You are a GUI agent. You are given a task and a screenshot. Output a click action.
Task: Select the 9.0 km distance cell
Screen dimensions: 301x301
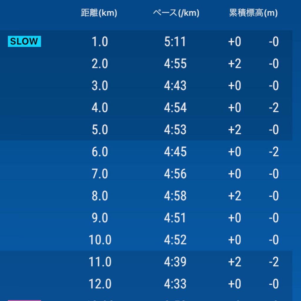pyautogui.click(x=100, y=218)
